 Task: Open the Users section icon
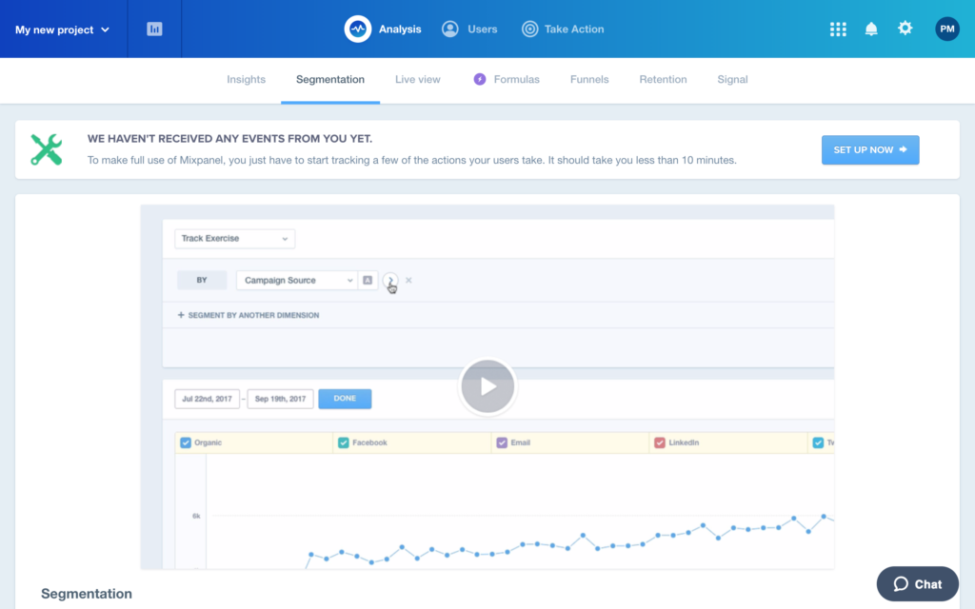pos(450,29)
